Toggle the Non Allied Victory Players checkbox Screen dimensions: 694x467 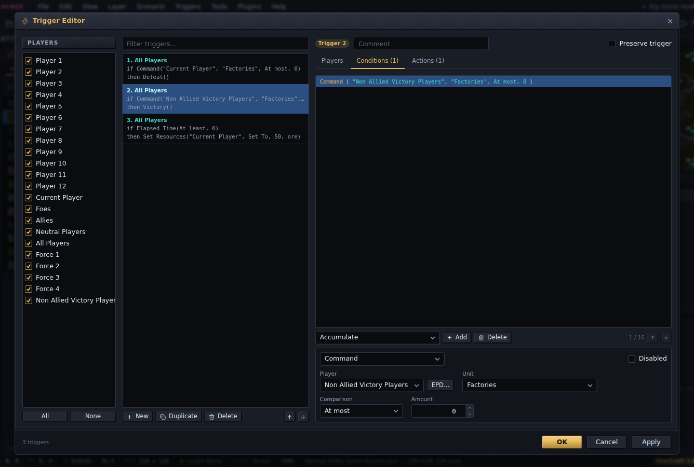click(29, 300)
